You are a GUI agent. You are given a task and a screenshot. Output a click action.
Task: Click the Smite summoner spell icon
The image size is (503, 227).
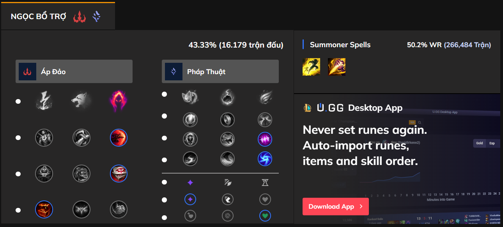coord(337,67)
